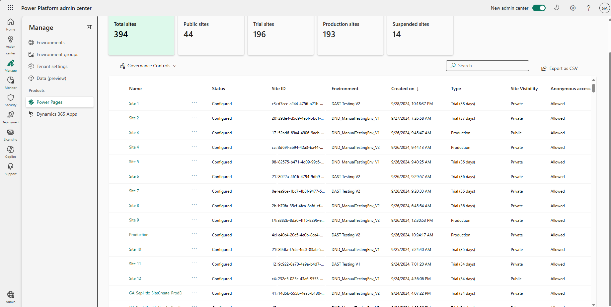Open the actions menu for Site 3

[194, 132]
